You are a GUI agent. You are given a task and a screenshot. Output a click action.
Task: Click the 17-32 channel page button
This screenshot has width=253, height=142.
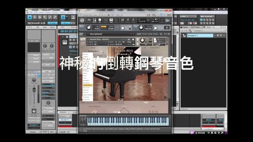click(144, 34)
